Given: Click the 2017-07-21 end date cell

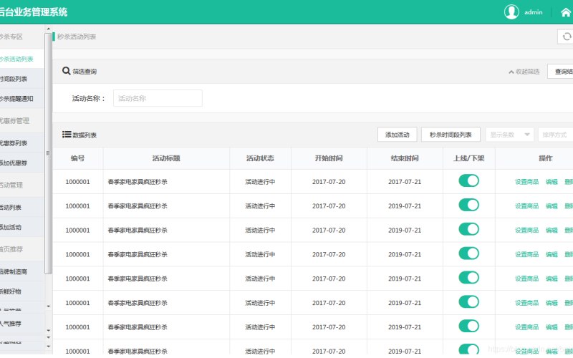Looking at the screenshot, I should click(x=405, y=182).
